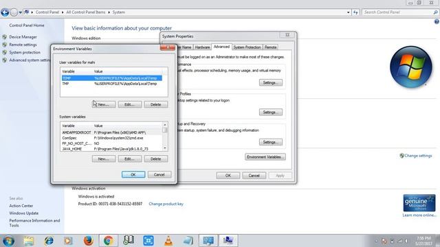Click the Back arrow in the address bar
This screenshot has height=247, width=440.
5,12
